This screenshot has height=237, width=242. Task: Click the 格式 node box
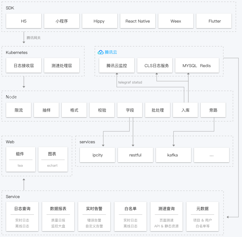click(74, 110)
